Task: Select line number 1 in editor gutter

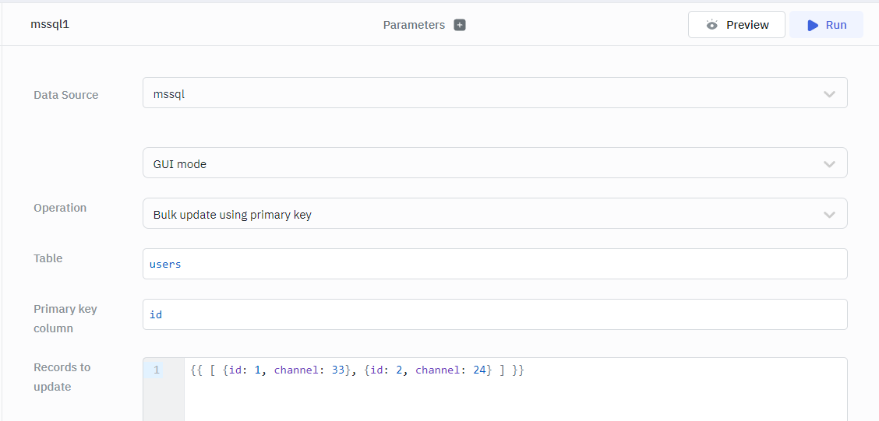Action: click(157, 370)
